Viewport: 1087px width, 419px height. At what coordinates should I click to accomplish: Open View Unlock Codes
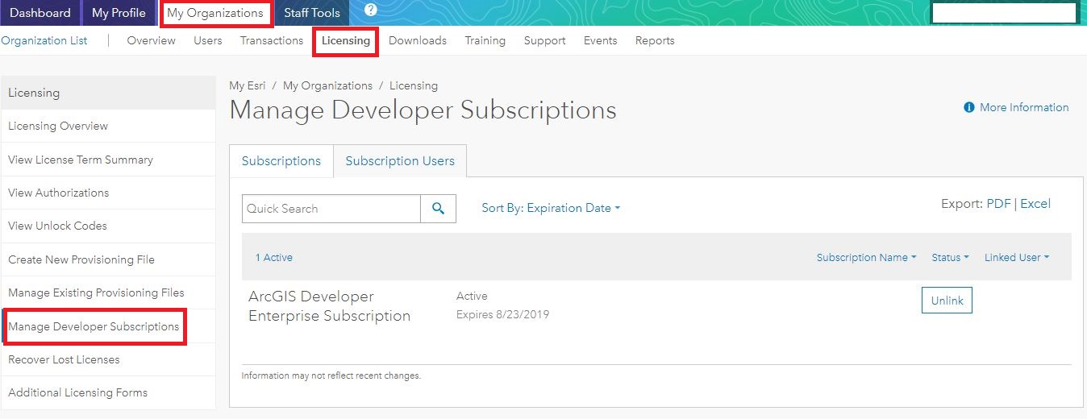[x=108, y=226]
